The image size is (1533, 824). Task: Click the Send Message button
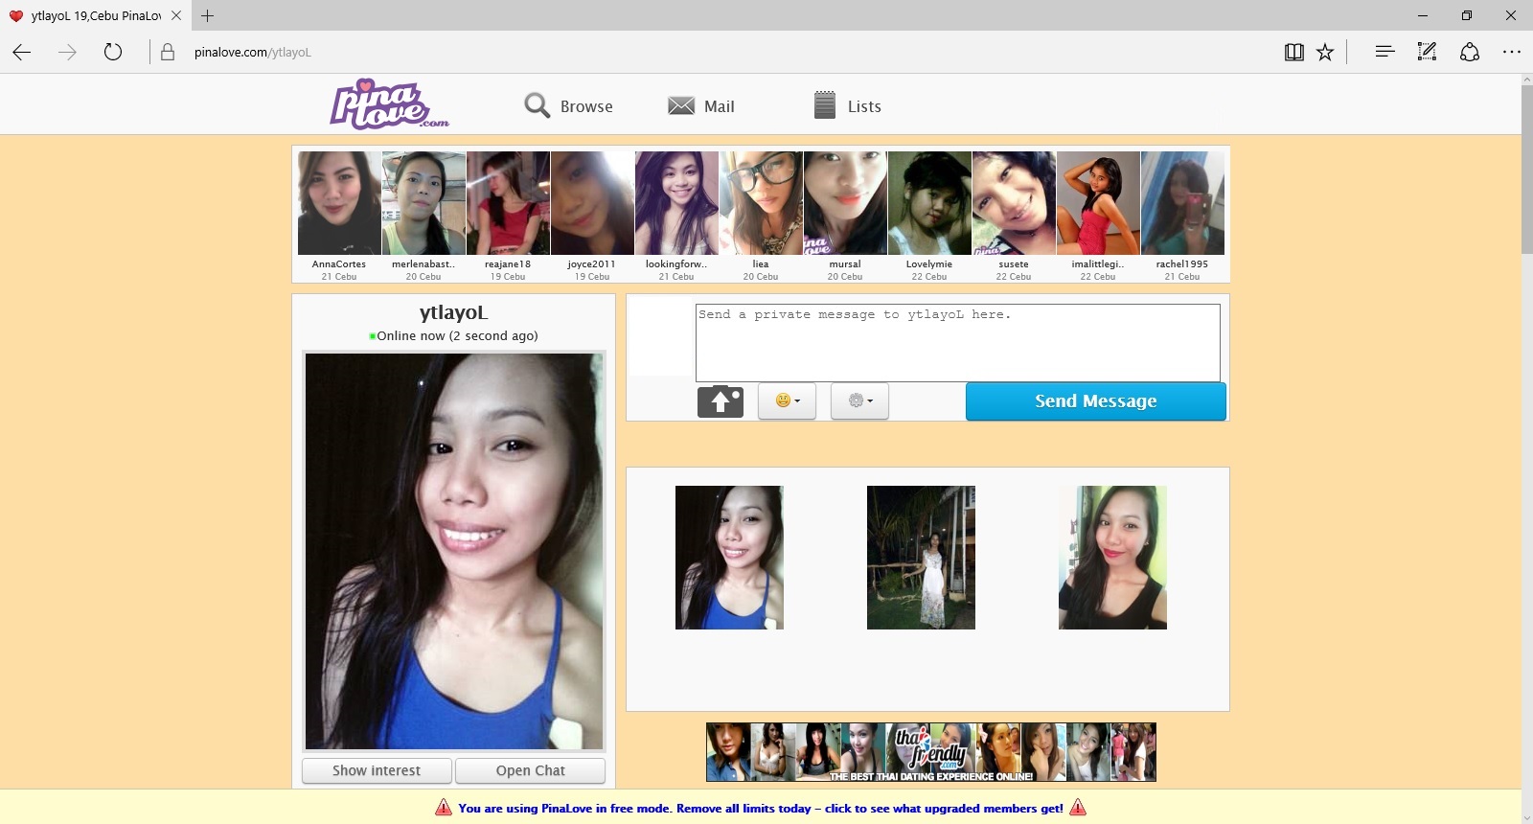(x=1095, y=401)
